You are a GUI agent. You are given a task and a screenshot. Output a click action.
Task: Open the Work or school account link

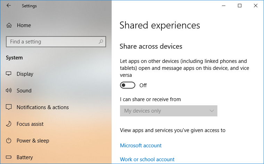pyautogui.click(x=147, y=159)
